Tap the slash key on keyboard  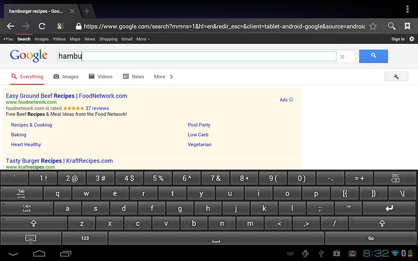(x=334, y=223)
